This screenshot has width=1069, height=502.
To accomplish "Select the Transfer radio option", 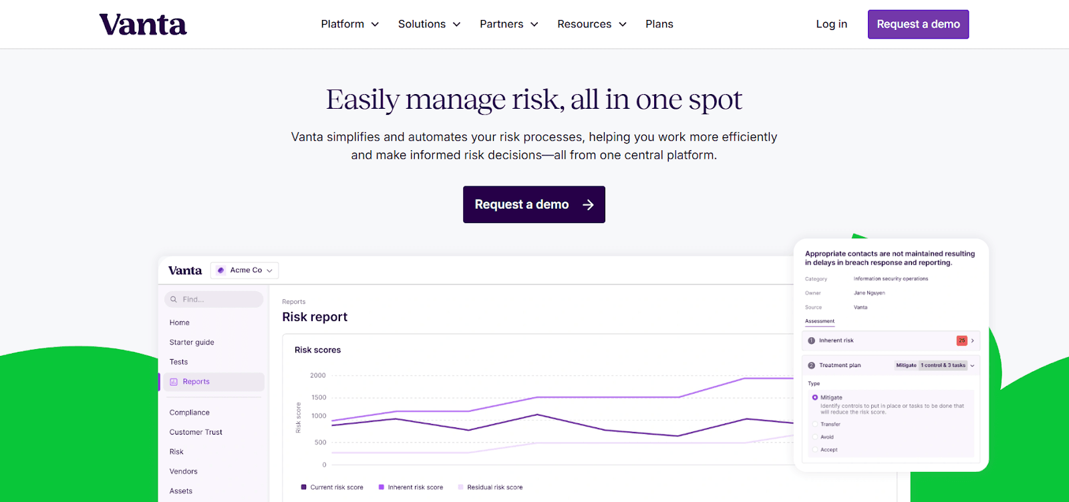I will coord(815,425).
